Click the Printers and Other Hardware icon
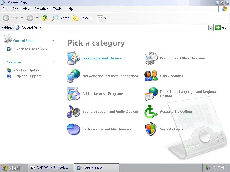230x172 pixels. coord(151,58)
